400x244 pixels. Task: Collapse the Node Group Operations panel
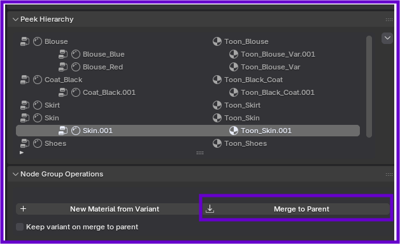(15, 174)
